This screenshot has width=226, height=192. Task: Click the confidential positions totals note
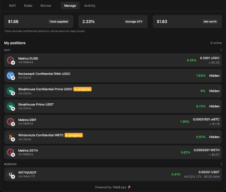click(45, 31)
